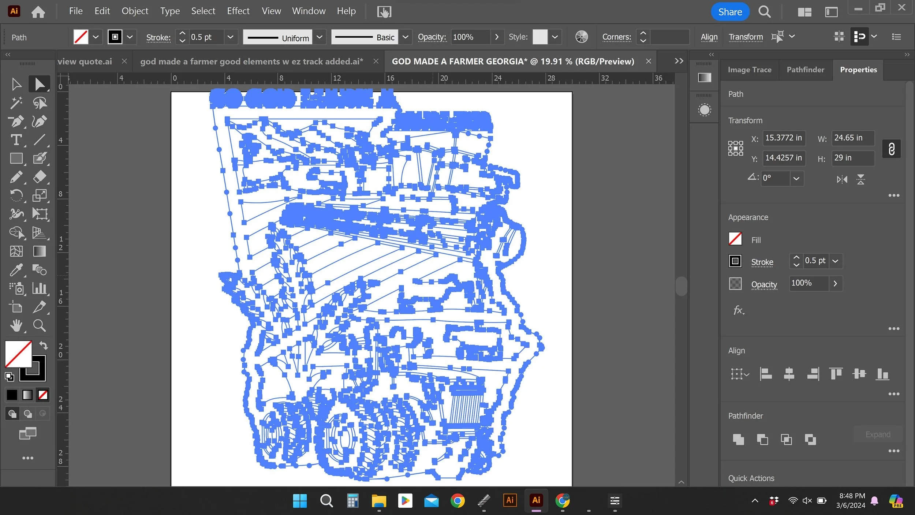Click Flip Horizontally icon in Transform
This screenshot has height=515, width=915.
click(x=842, y=179)
